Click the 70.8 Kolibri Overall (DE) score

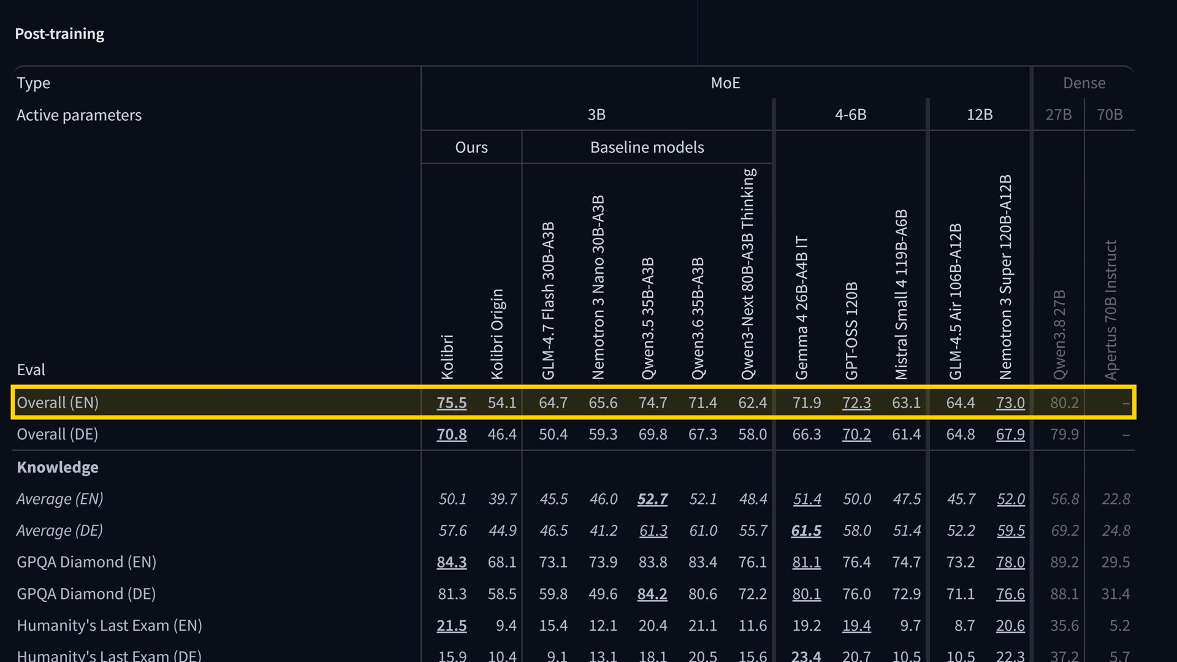[x=451, y=435]
